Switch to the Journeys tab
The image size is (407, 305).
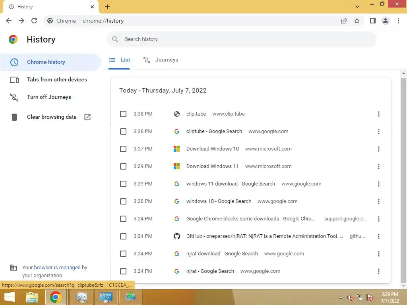pyautogui.click(x=161, y=60)
